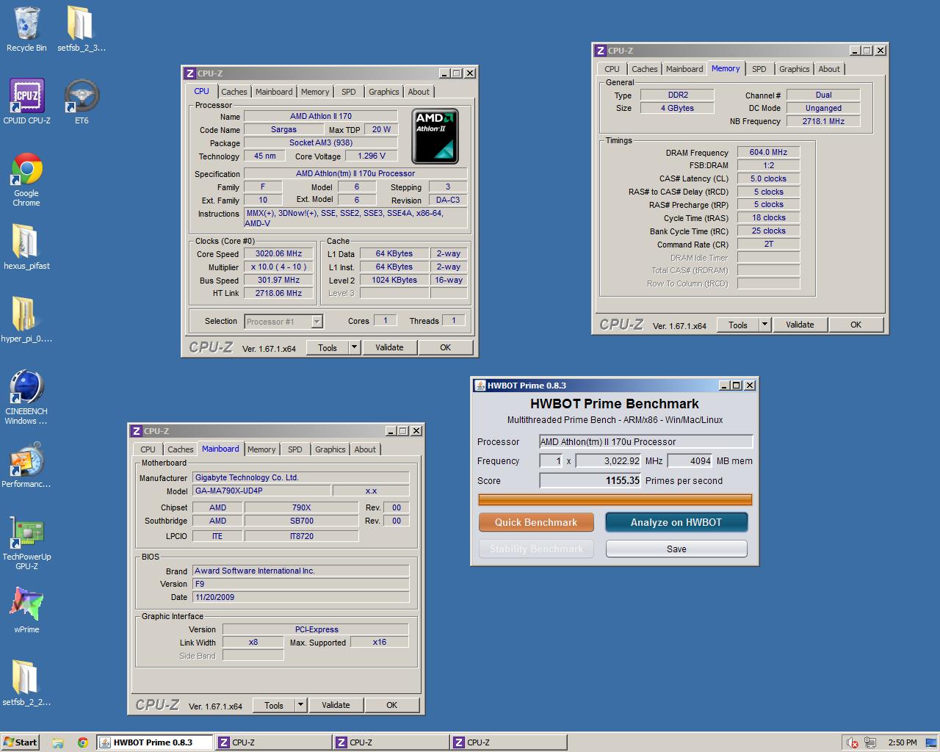Screen dimensions: 940x752
Task: Open the Performance shortcut icon
Action: click(x=26, y=466)
